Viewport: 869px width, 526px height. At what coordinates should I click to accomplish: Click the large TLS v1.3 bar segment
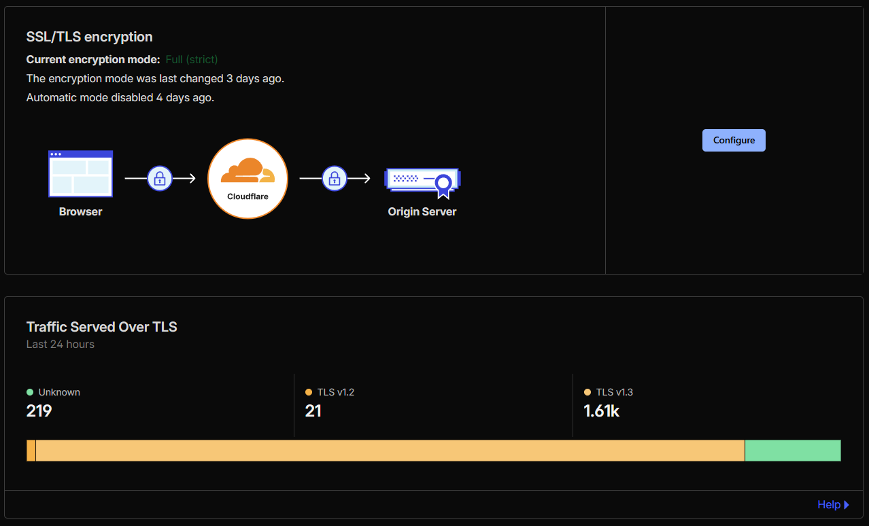(390, 451)
